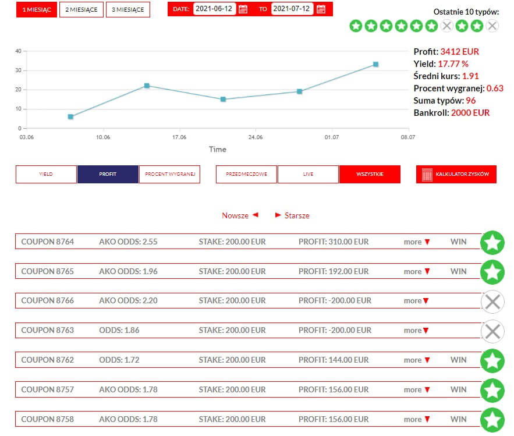The height and width of the screenshot is (436, 514).
Task: Expand more details for coupon 8757
Action: (417, 390)
